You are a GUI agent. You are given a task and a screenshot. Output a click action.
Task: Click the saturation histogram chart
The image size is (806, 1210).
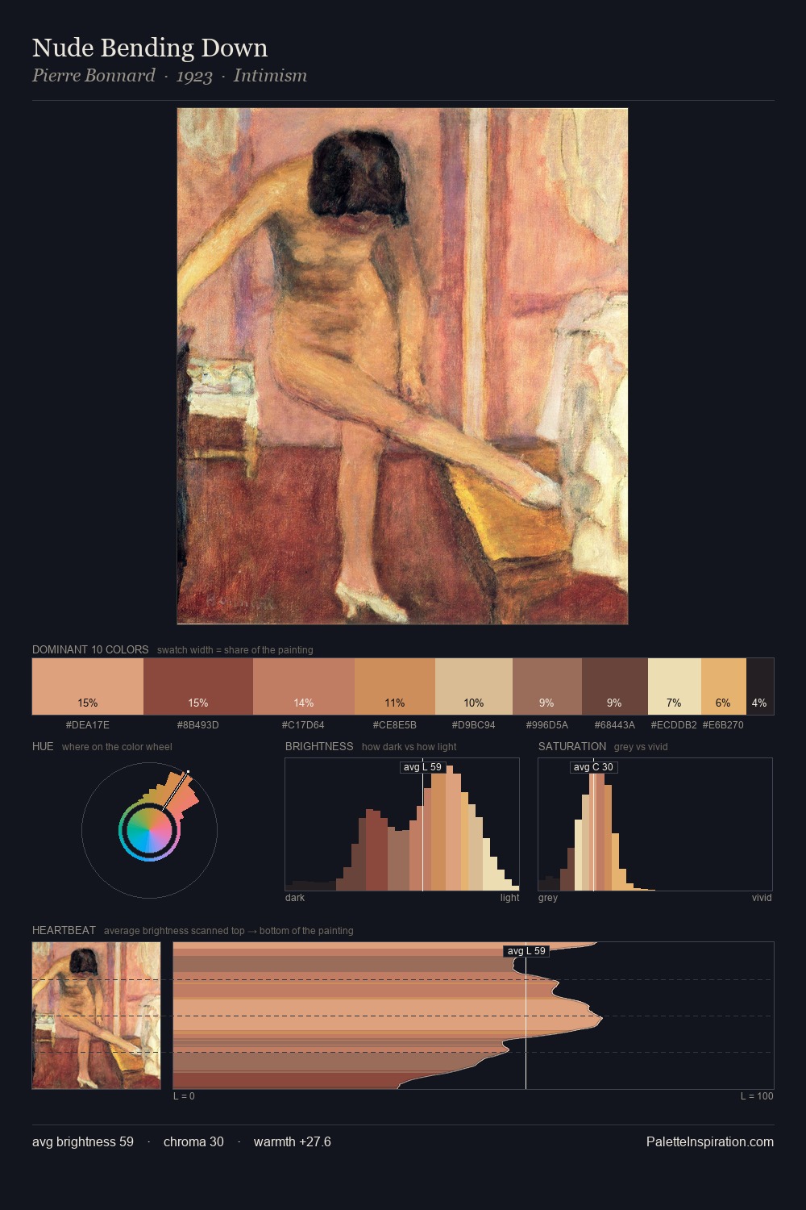655,824
